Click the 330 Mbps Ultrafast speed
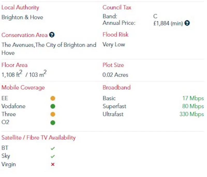The image size is (207, 177). click(192, 114)
